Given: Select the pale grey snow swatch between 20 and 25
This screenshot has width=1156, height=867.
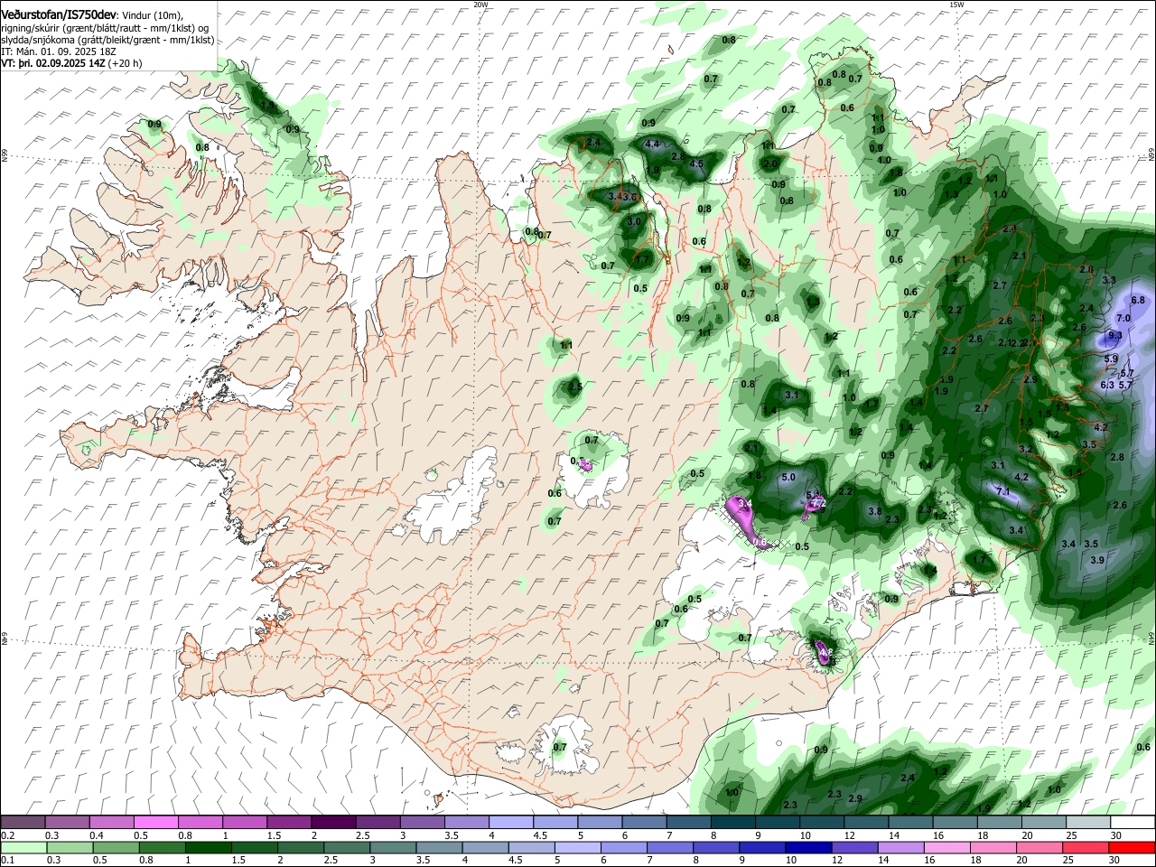Looking at the screenshot, I should coord(1044,822).
